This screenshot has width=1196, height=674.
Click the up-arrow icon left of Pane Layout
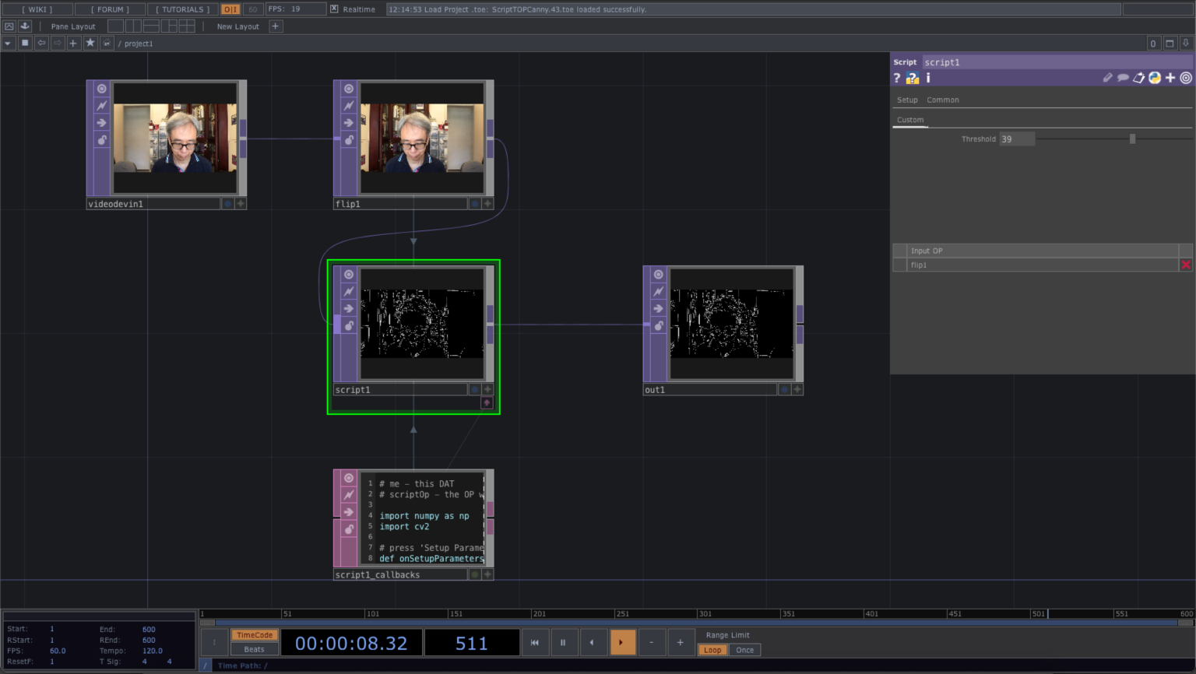9,26
